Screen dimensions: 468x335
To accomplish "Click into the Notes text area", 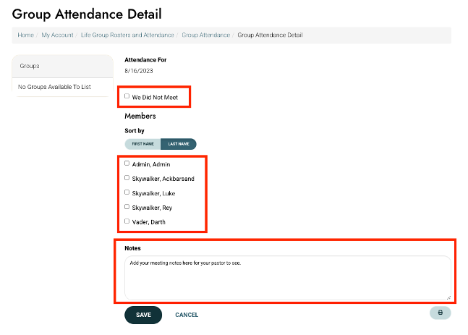I will click(x=287, y=278).
